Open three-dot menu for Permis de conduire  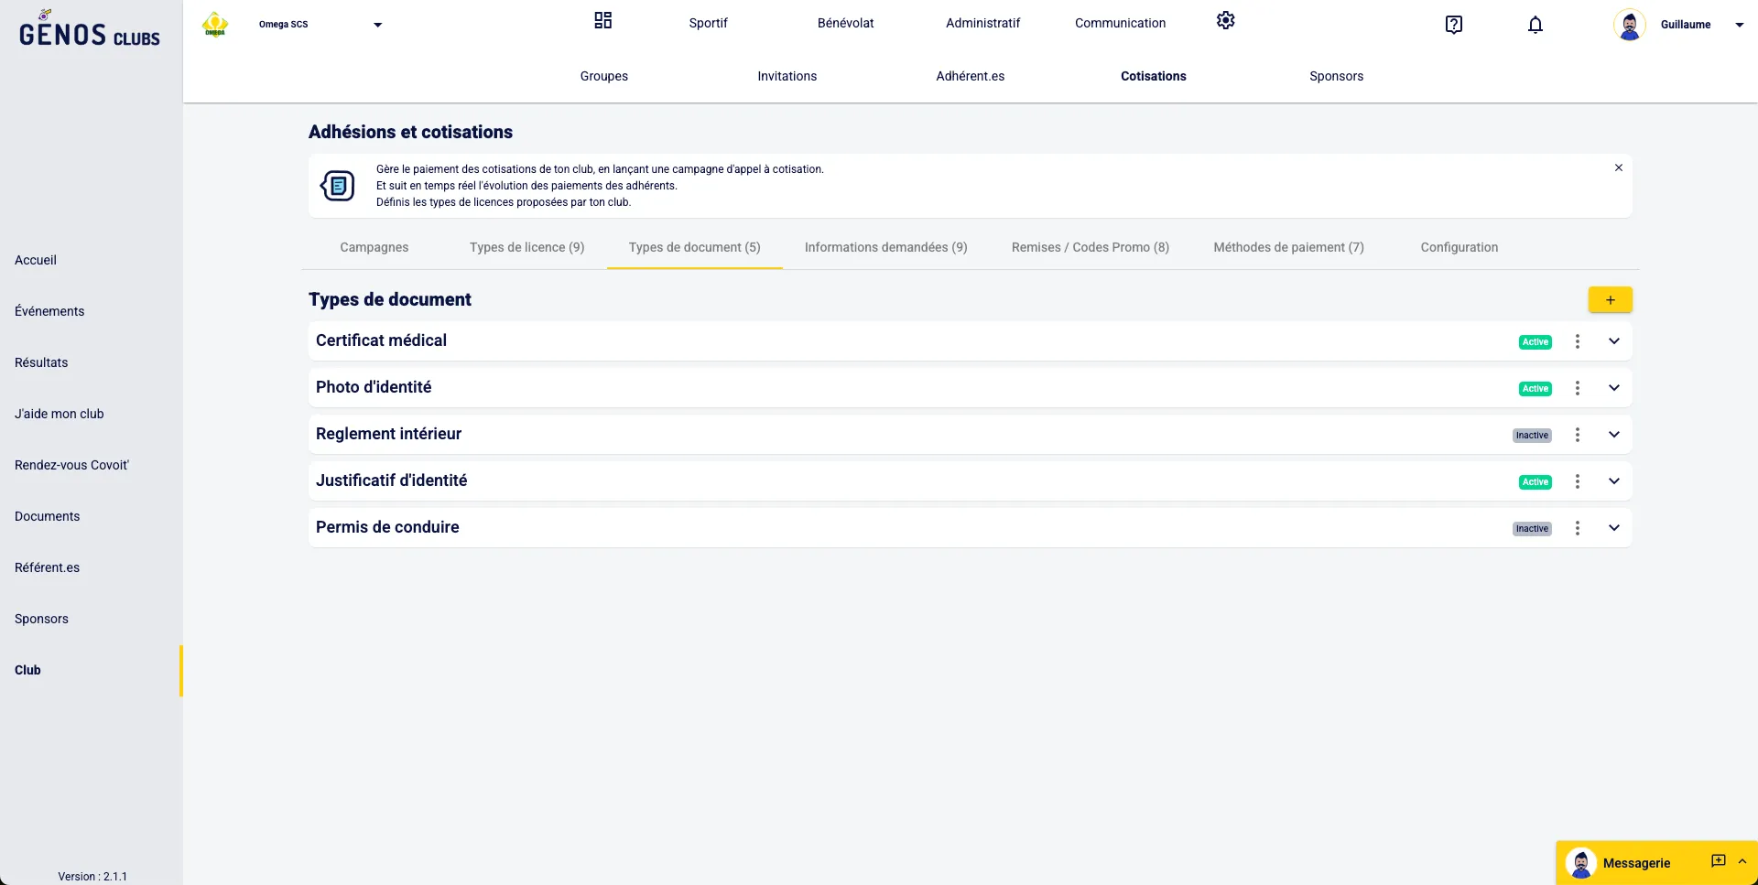(x=1577, y=528)
